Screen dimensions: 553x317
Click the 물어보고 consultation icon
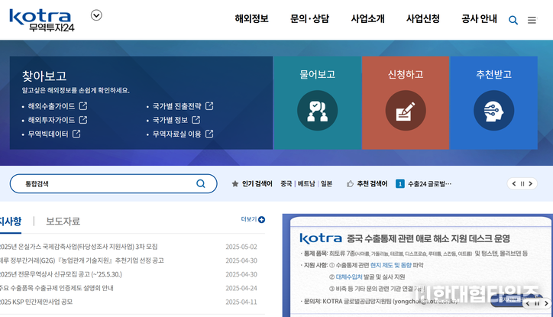[318, 110]
